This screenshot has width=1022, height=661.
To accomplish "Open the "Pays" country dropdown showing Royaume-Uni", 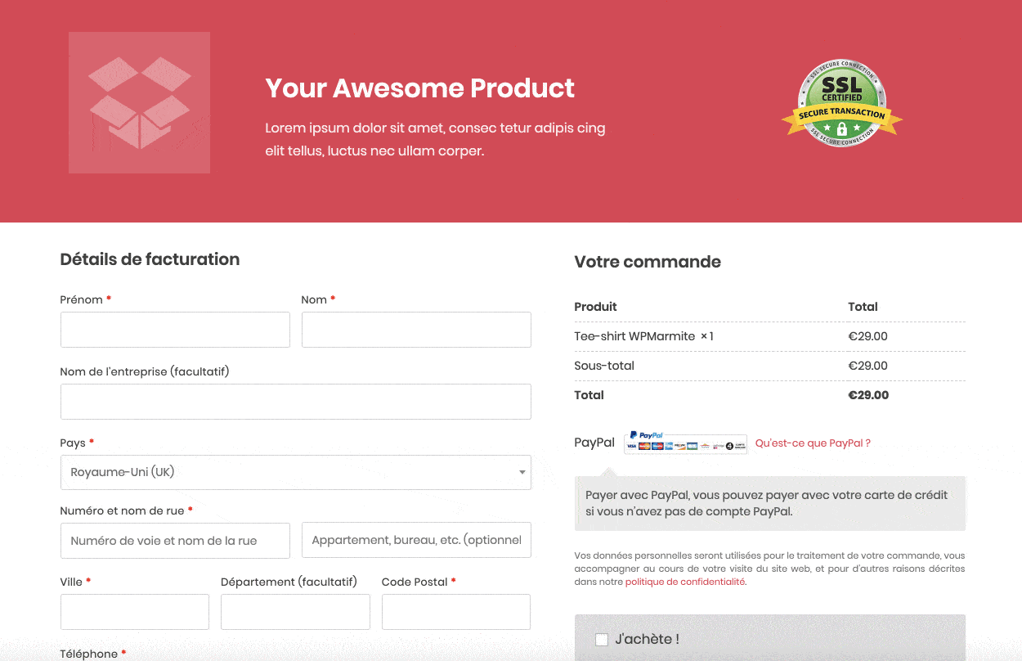I will pyautogui.click(x=296, y=472).
